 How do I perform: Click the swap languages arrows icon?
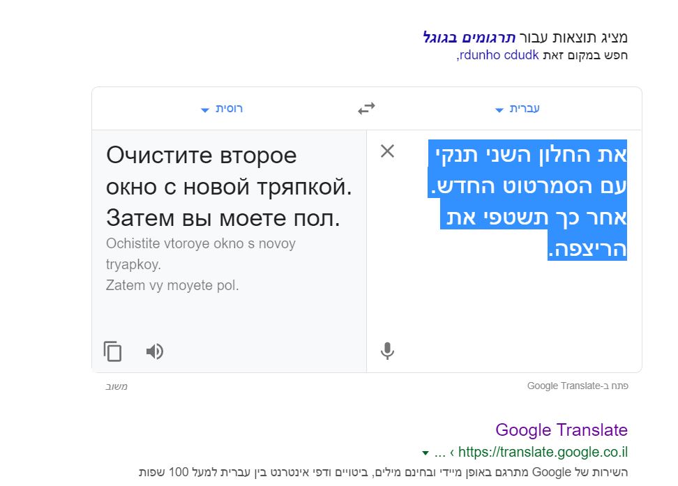tap(366, 107)
